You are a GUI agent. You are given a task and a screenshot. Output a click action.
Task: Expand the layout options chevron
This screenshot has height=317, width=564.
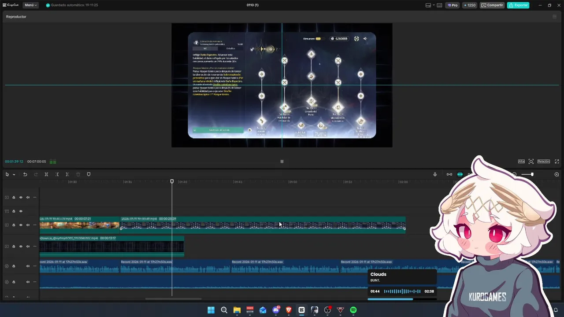[434, 5]
